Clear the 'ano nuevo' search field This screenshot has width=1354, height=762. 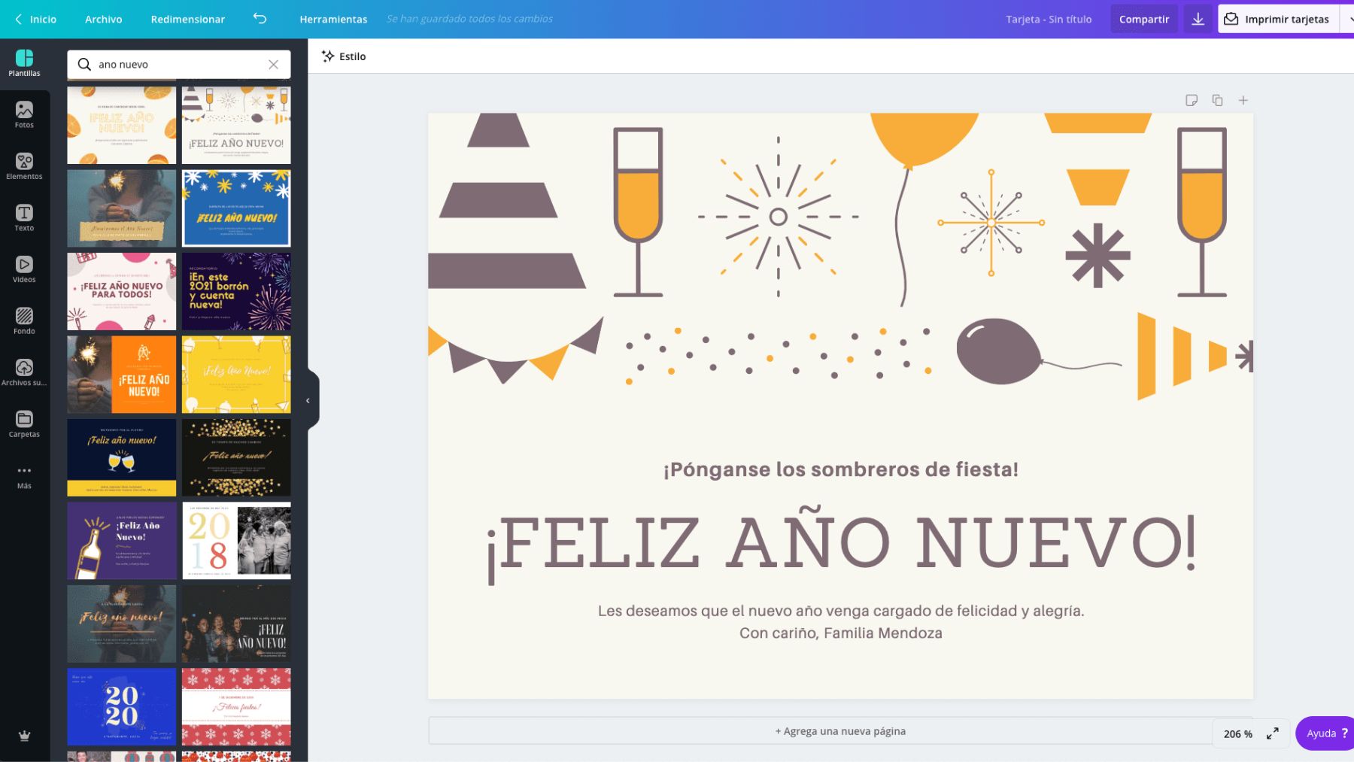(274, 65)
